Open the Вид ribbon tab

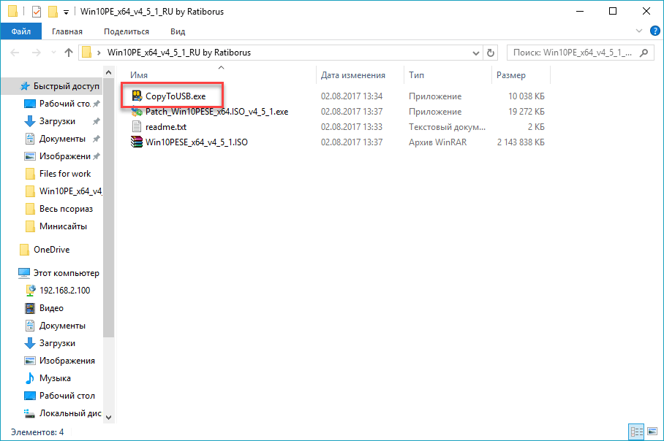(x=178, y=31)
